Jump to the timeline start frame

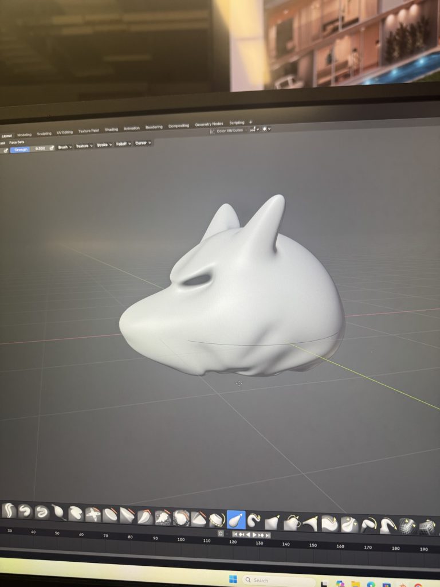click(235, 534)
